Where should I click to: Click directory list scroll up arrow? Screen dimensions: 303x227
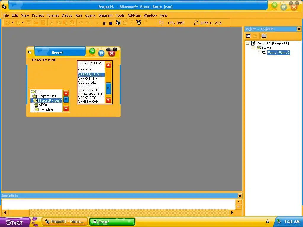66,93
